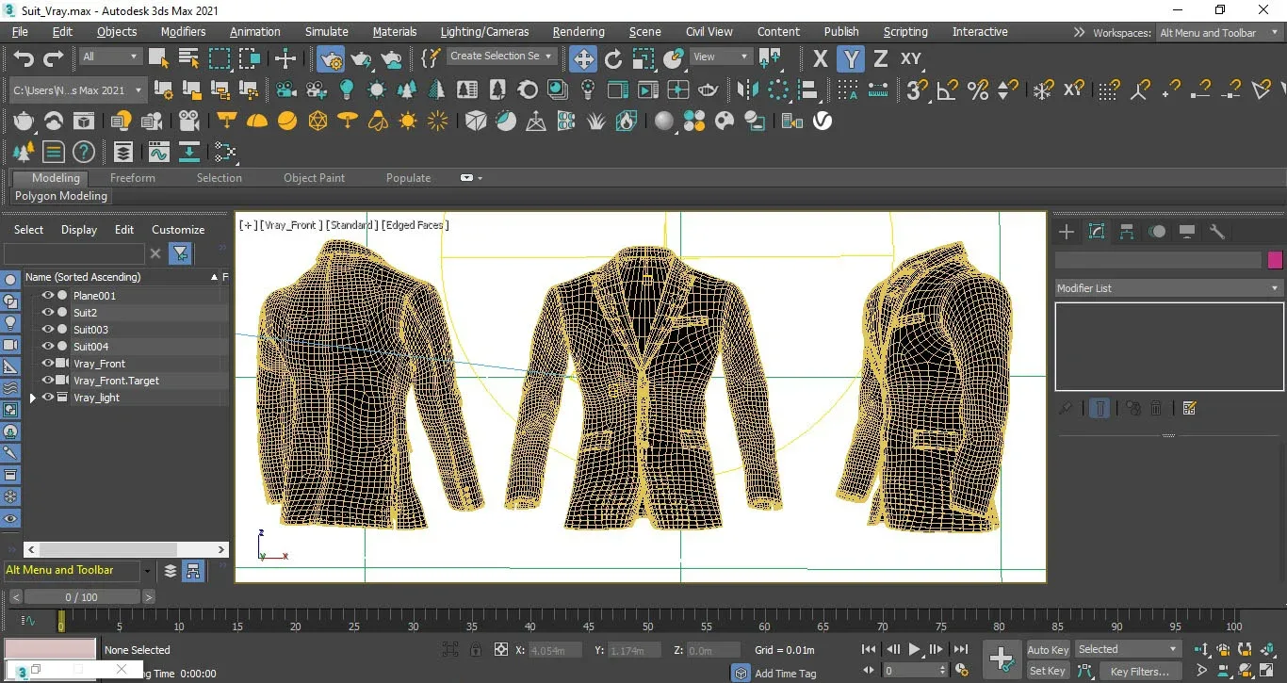The width and height of the screenshot is (1287, 683).
Task: Activate the Select Object tool
Action: [x=158, y=58]
